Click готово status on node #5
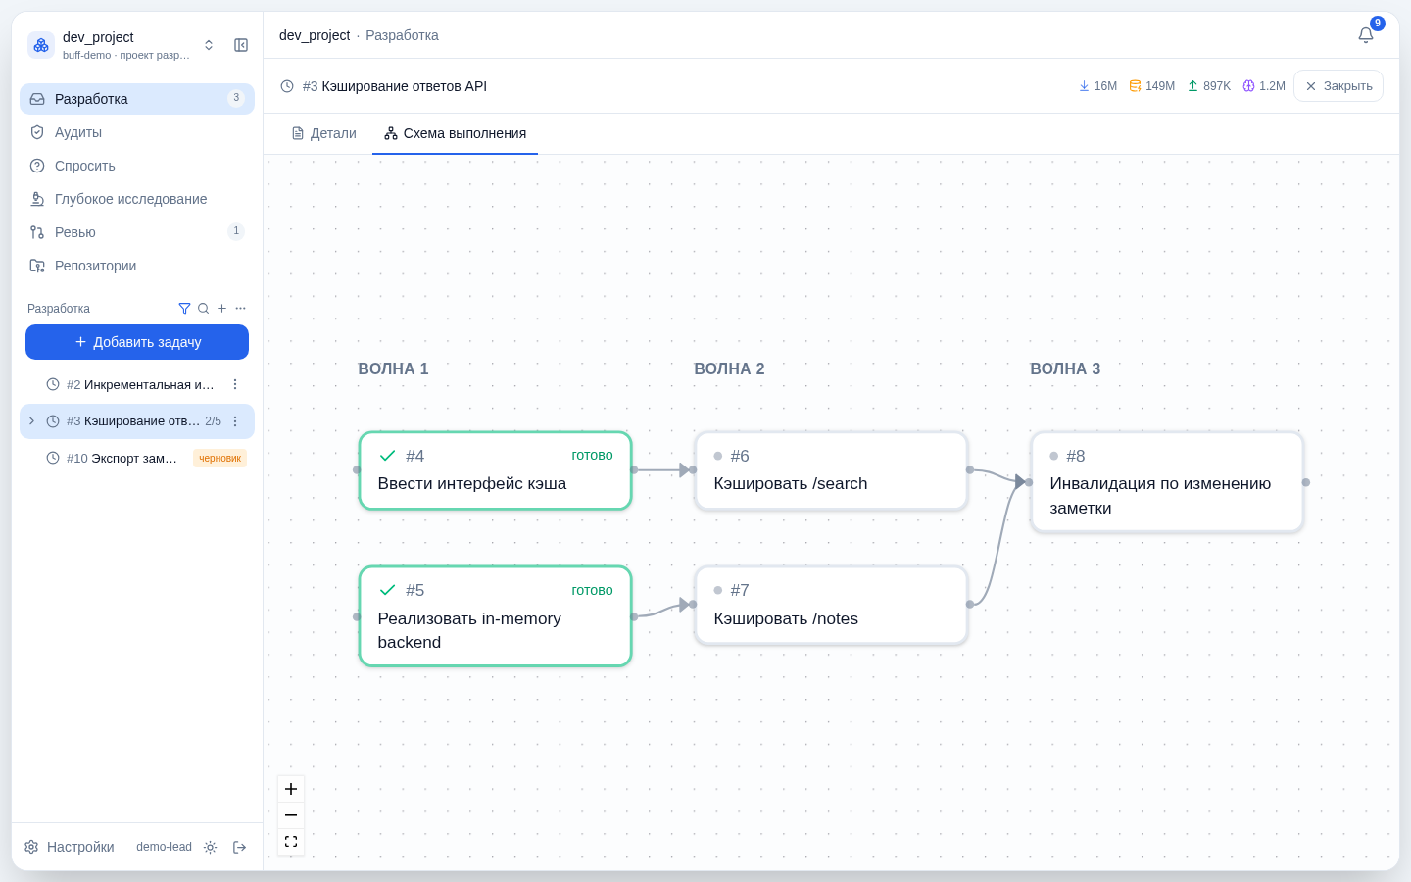Image resolution: width=1411 pixels, height=882 pixels. coord(592,590)
